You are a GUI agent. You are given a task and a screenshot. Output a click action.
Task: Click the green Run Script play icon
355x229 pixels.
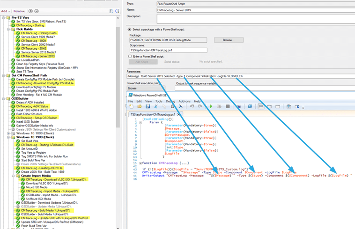[211, 106]
